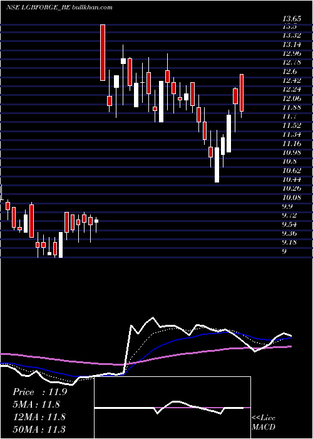The height and width of the screenshot is (439, 313).
Task: Click the 10.44 price axis label
Action: tap(292, 179)
